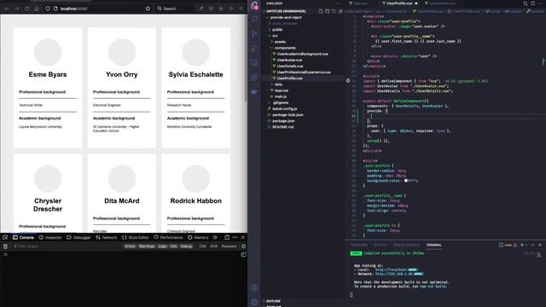Image resolution: width=546 pixels, height=307 pixels.
Task: Add a new terminal with plus icon
Action: pos(522,245)
